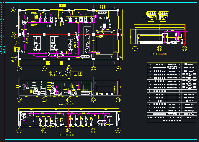This screenshot has width=199, height=142.
Task: Select row 16 in equipment table
Action: (172, 64)
